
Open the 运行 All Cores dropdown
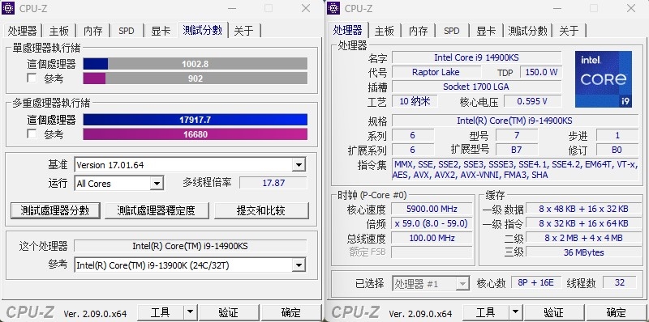(157, 184)
